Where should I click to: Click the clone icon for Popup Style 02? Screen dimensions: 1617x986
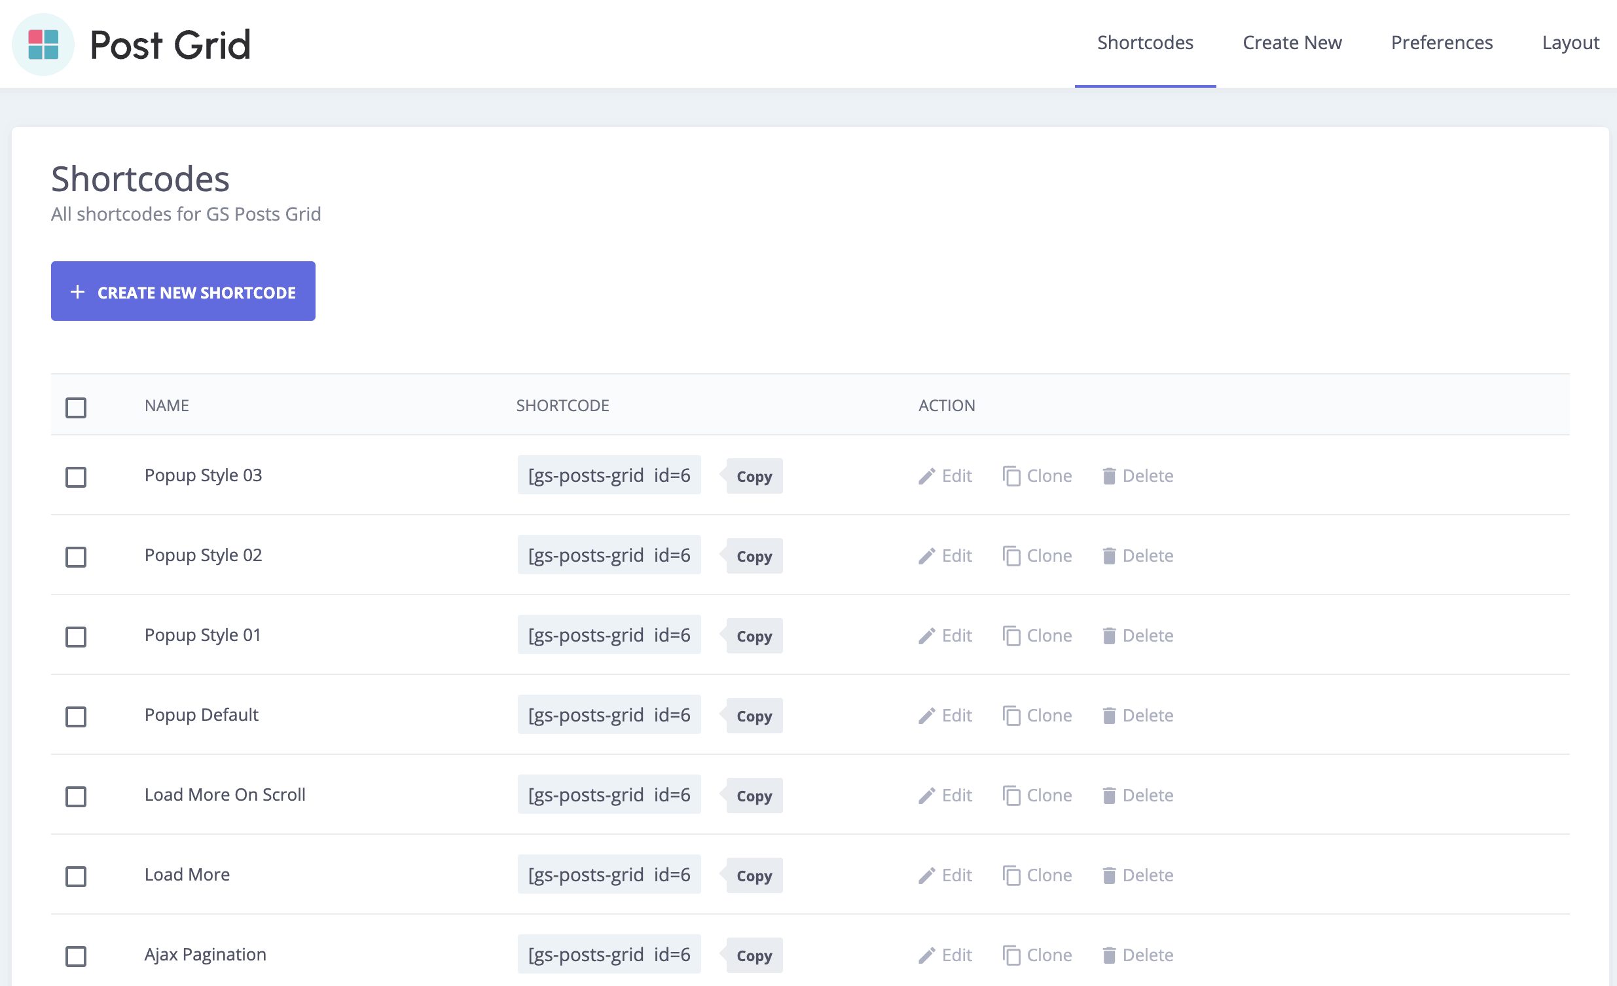1011,556
